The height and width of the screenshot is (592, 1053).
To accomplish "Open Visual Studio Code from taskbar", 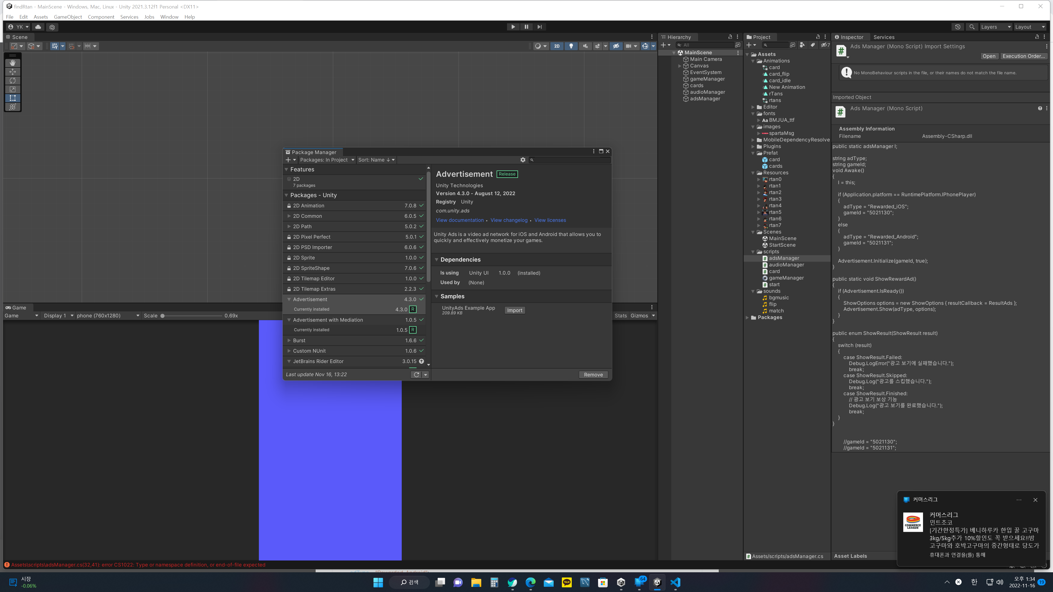I will 676,582.
